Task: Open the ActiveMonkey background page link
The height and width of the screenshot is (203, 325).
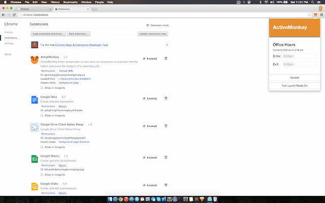Action: pos(69,83)
